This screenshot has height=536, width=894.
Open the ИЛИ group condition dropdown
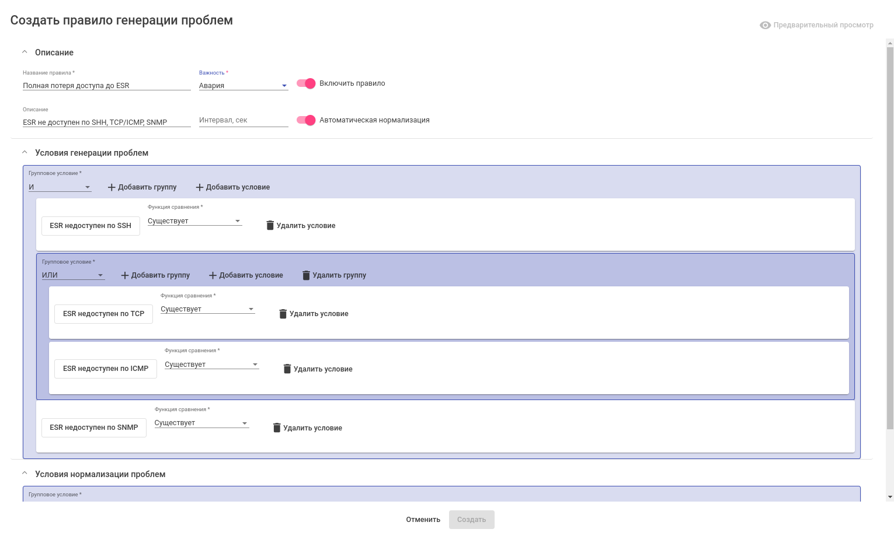coord(73,275)
